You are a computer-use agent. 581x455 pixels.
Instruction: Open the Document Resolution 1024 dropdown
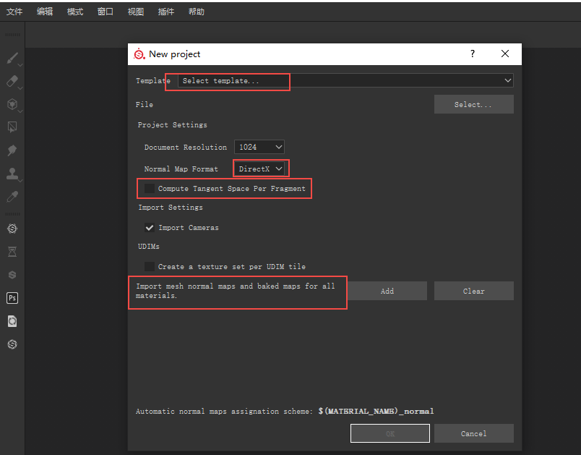pyautogui.click(x=259, y=147)
